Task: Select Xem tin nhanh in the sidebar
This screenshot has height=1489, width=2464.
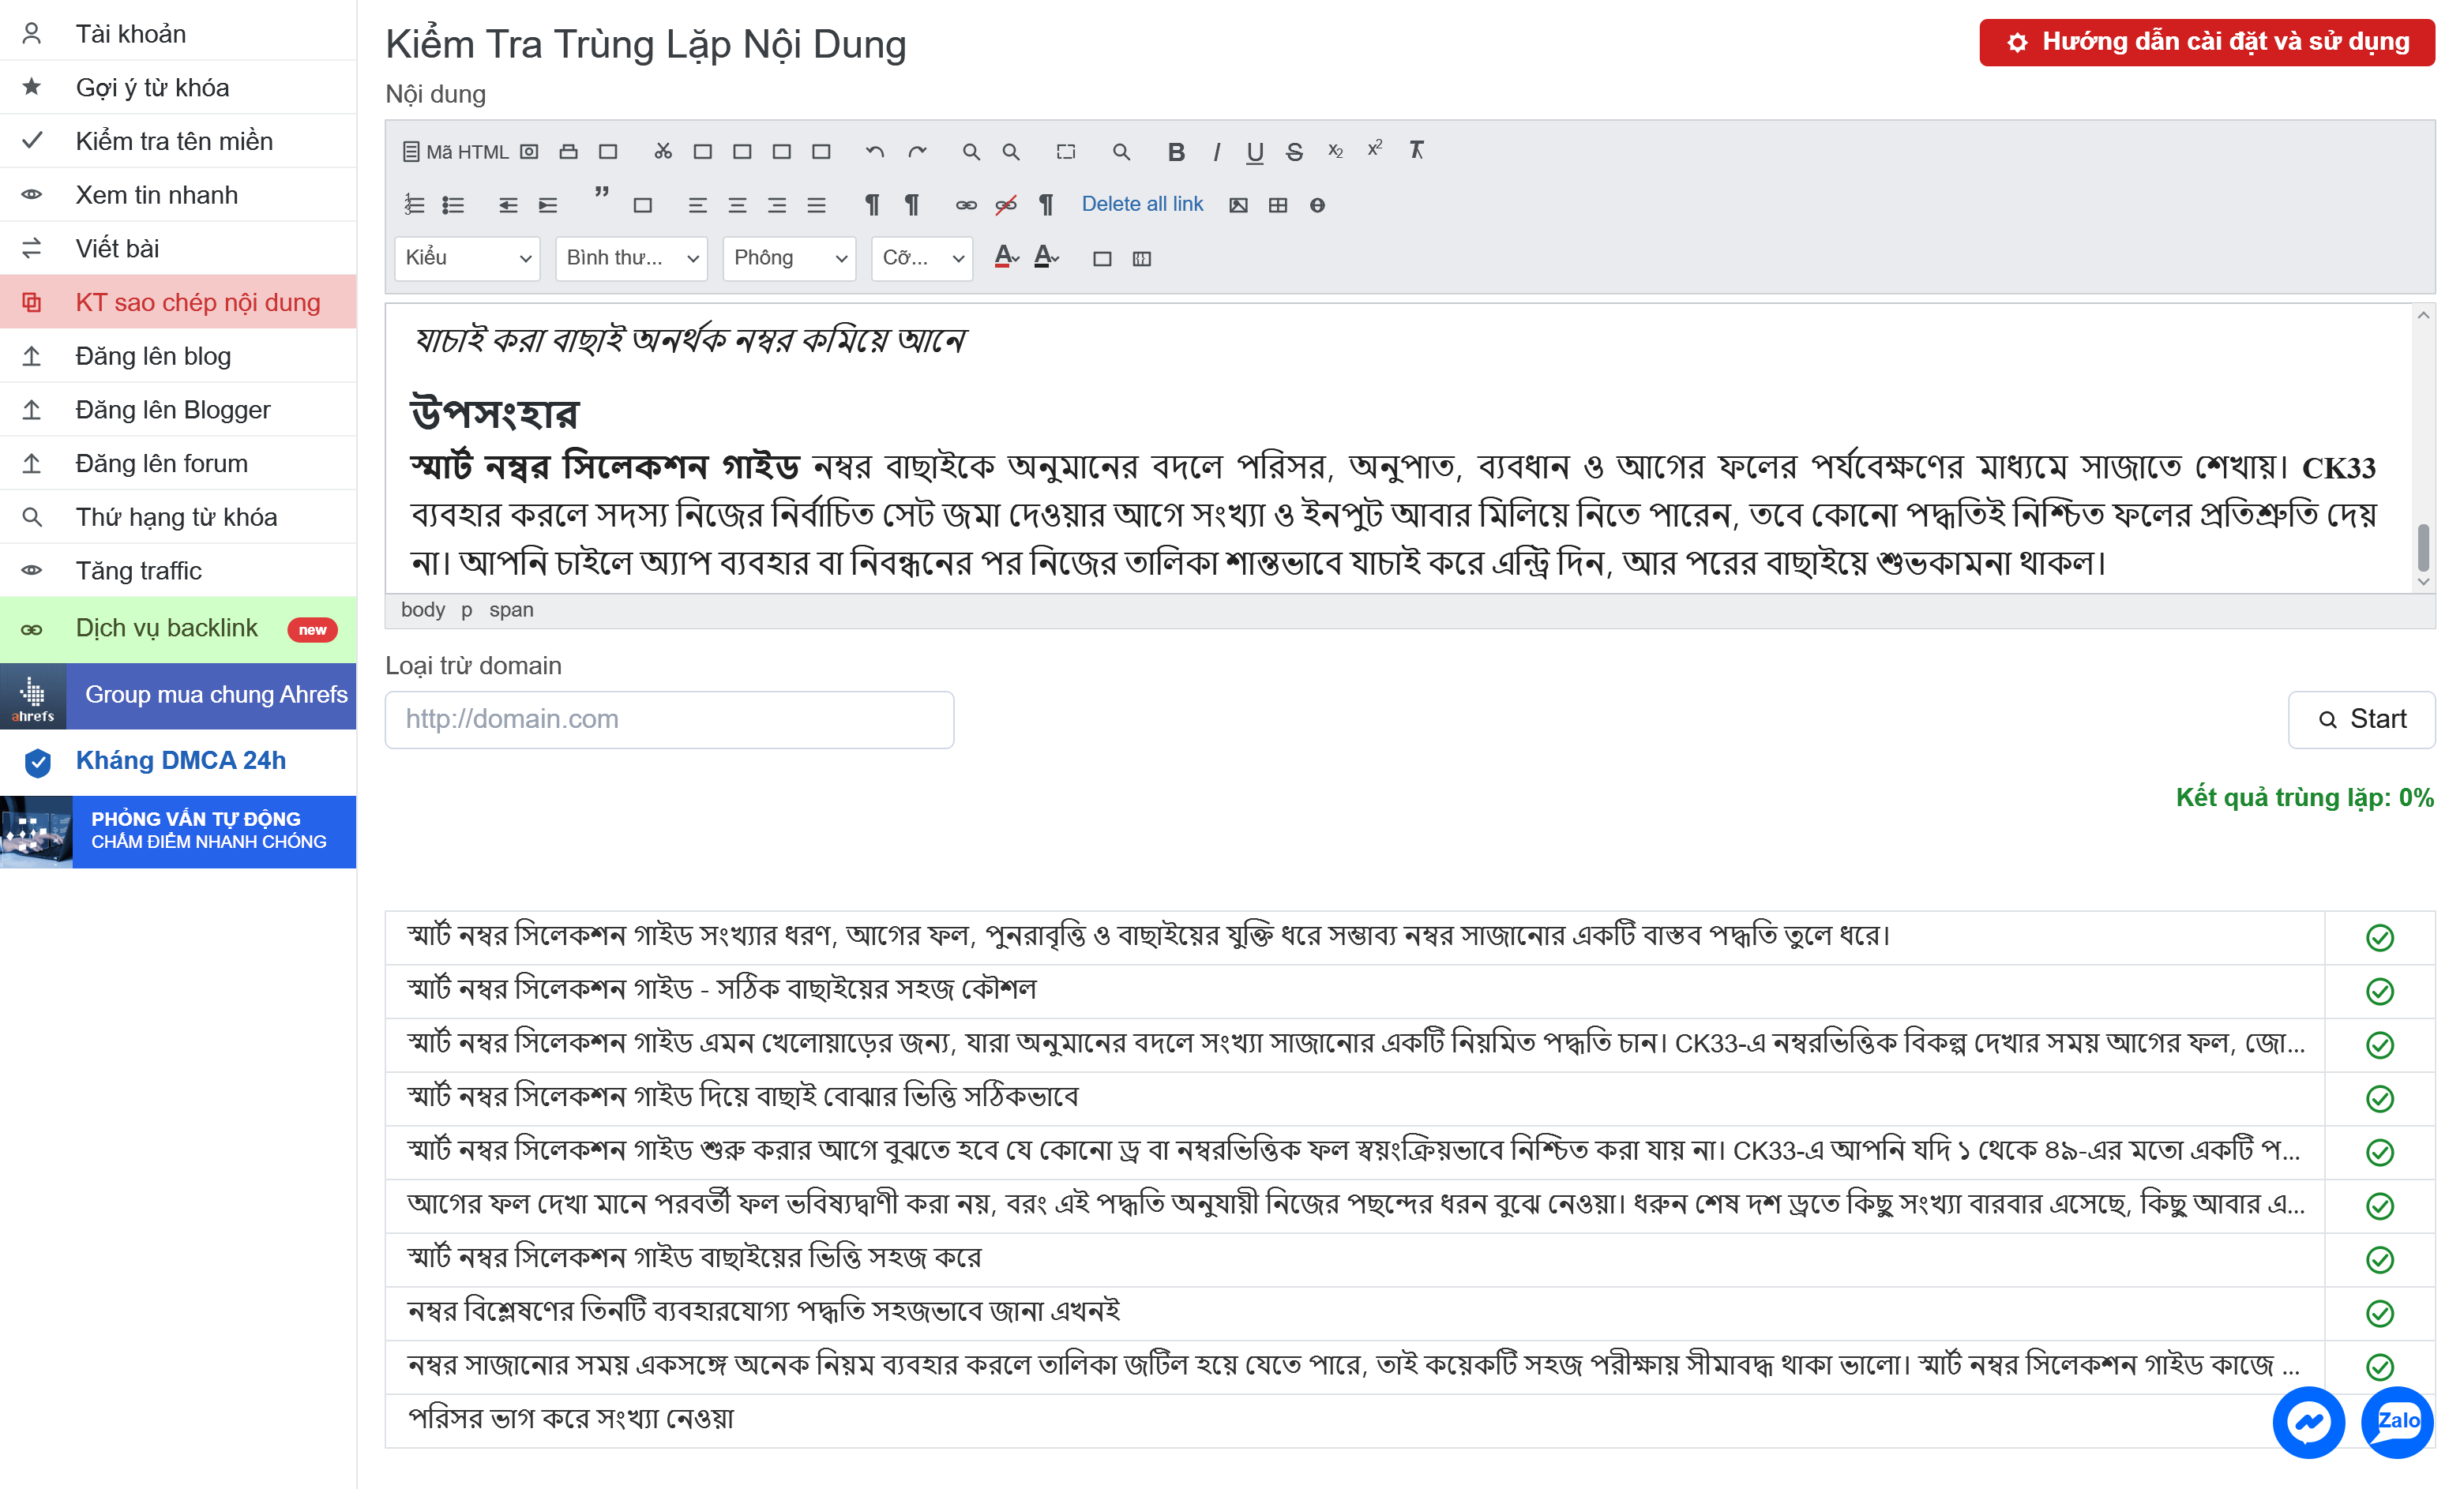Action: (178, 195)
